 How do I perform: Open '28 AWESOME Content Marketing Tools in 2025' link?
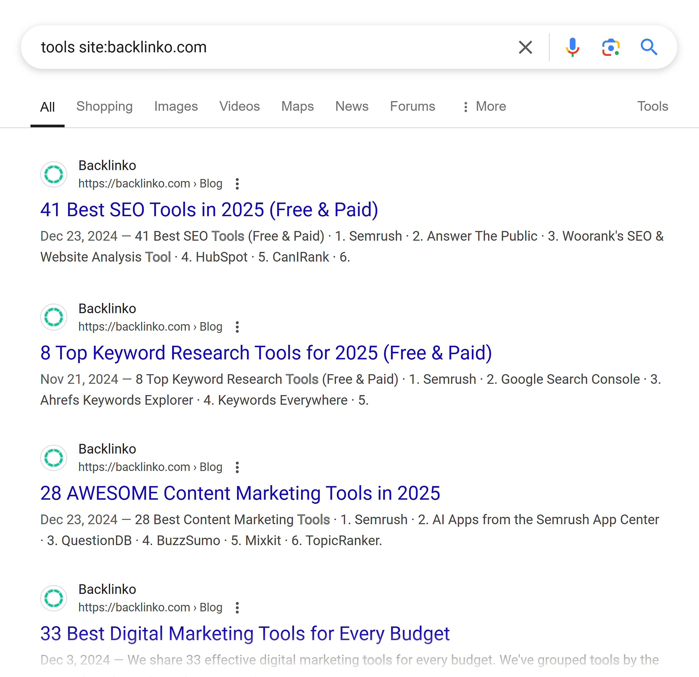240,494
